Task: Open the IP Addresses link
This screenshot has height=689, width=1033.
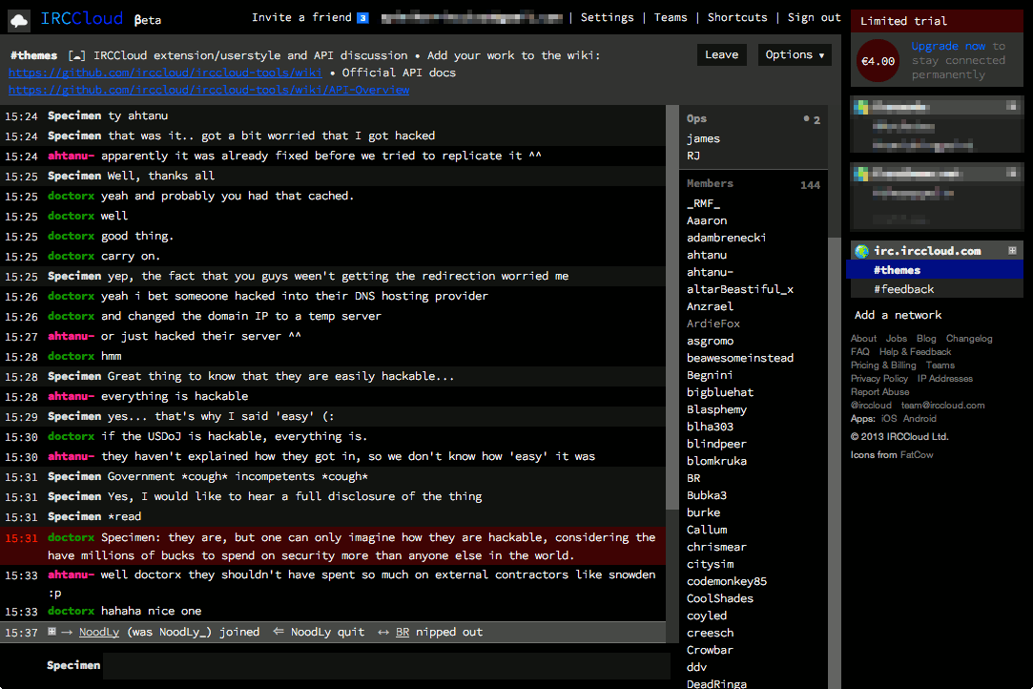Action: [x=944, y=379]
